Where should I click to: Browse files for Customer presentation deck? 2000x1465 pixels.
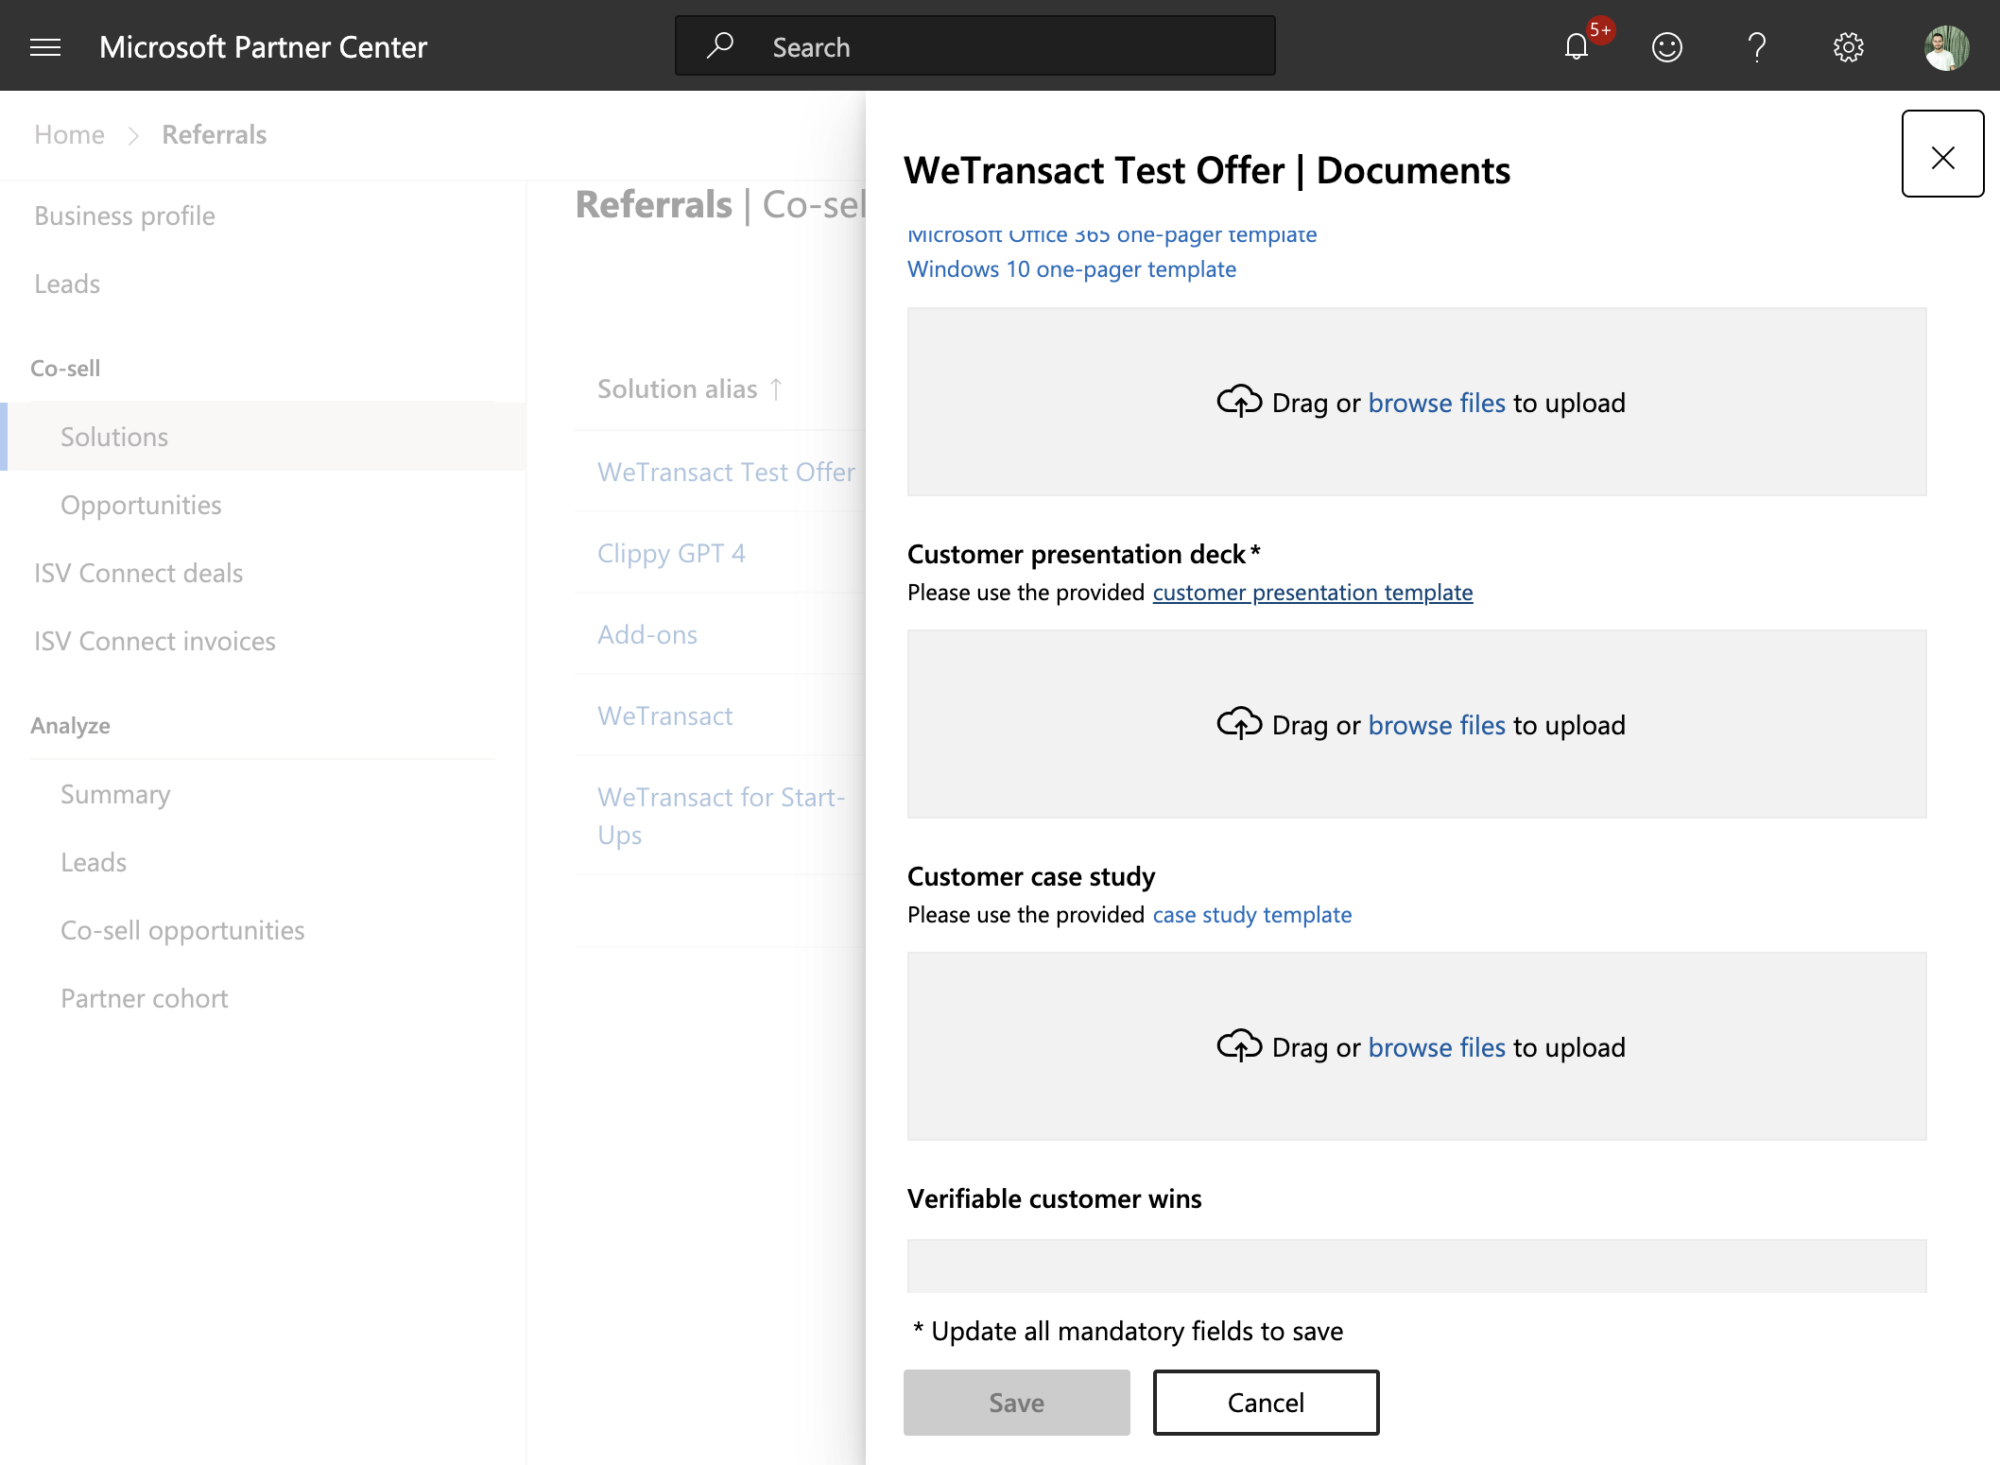(x=1437, y=725)
